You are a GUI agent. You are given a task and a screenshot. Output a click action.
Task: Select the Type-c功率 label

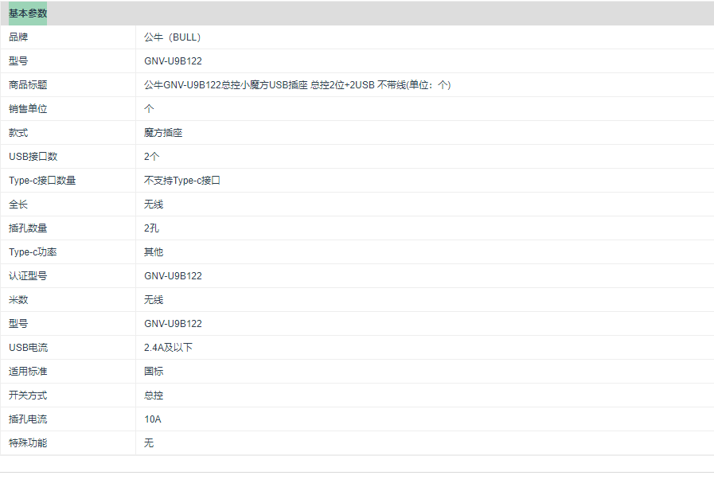tap(33, 252)
